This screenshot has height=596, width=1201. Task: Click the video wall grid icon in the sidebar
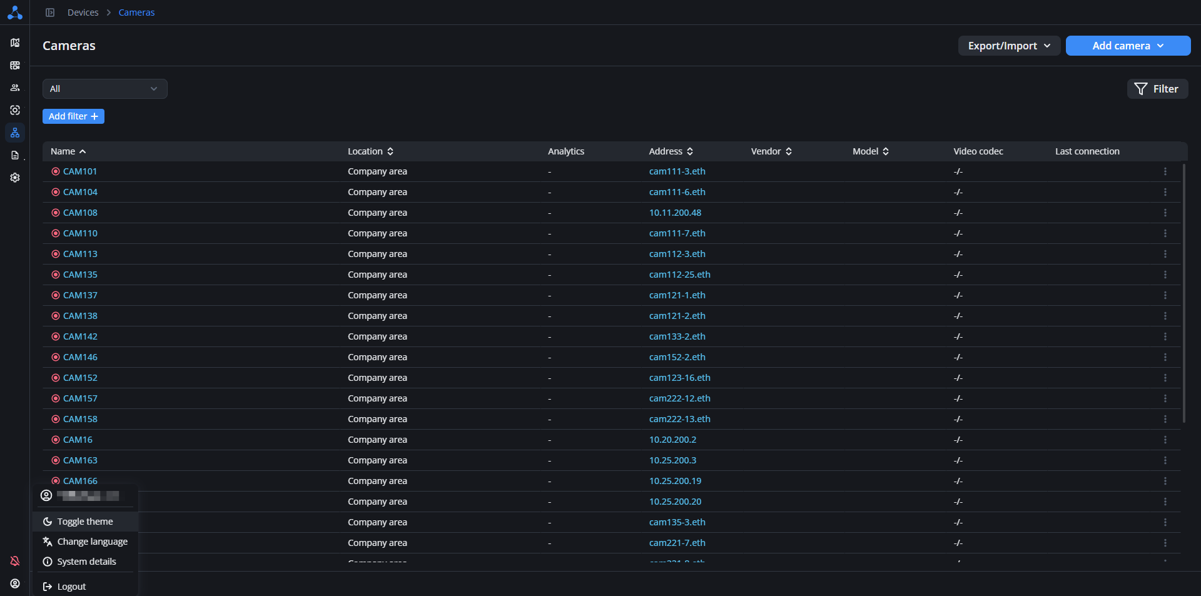[15, 65]
